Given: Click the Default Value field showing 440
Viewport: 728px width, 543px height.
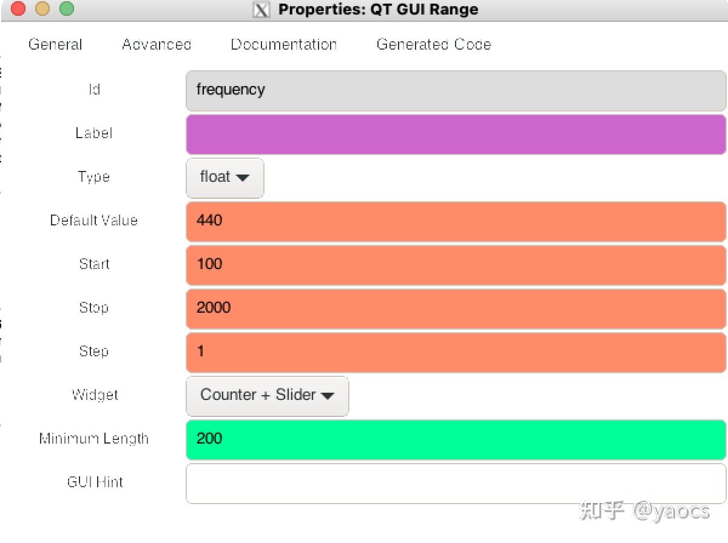Looking at the screenshot, I should pyautogui.click(x=455, y=221).
